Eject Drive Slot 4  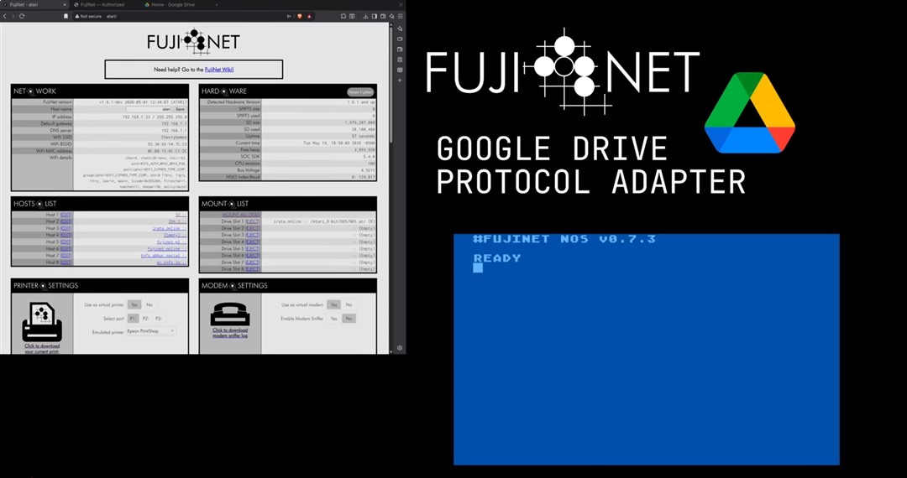(252, 242)
